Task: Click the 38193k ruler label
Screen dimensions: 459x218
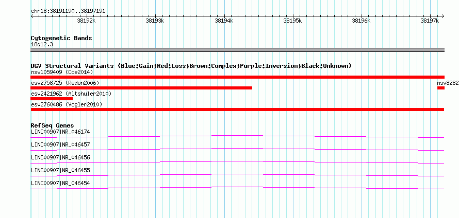Action: pyautogui.click(x=155, y=21)
